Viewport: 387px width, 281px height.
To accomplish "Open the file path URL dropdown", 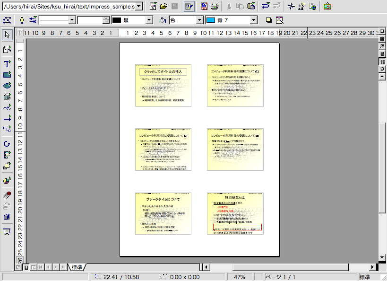I will [x=139, y=7].
